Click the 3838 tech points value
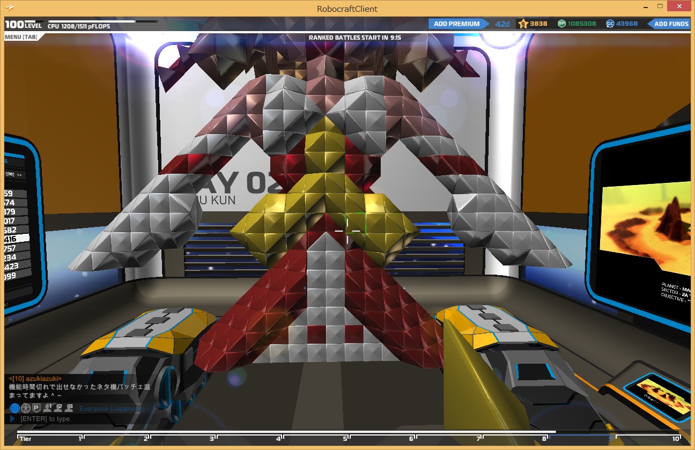 tap(538, 24)
